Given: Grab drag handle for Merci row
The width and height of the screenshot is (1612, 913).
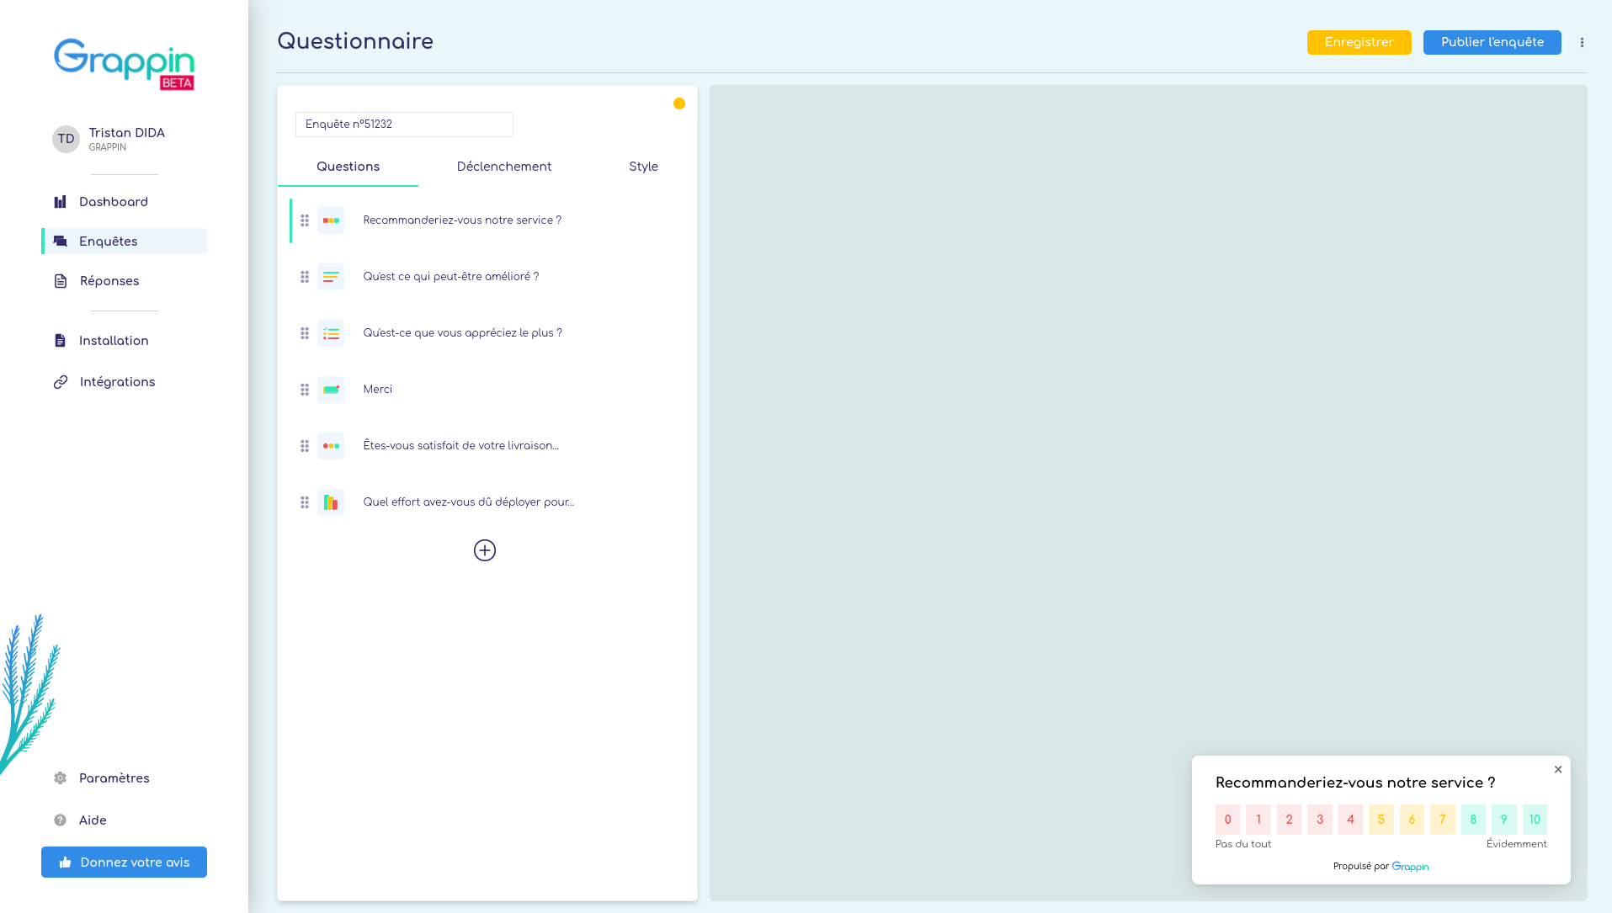Looking at the screenshot, I should pyautogui.click(x=305, y=390).
